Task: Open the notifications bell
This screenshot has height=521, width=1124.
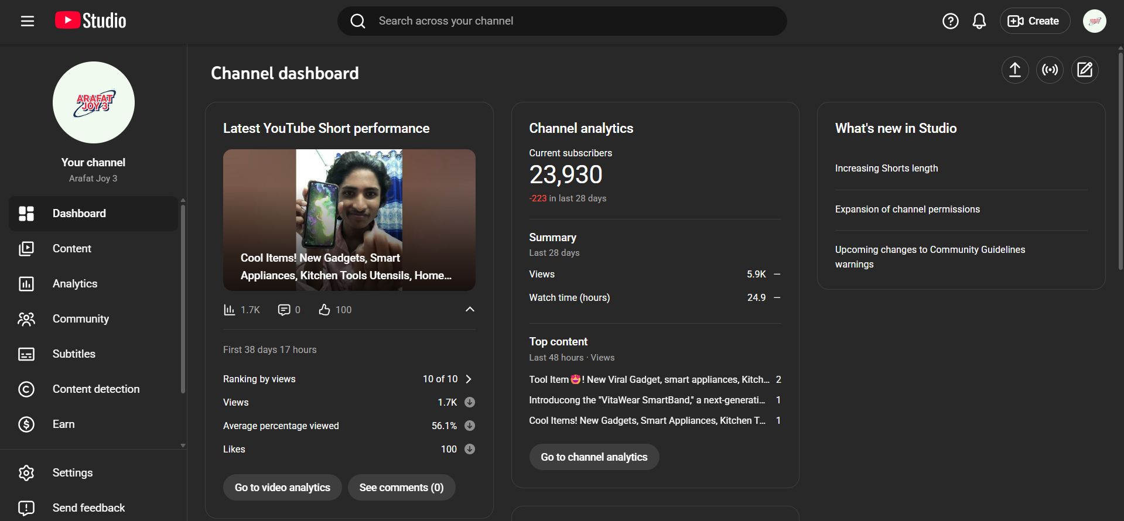Action: [979, 21]
